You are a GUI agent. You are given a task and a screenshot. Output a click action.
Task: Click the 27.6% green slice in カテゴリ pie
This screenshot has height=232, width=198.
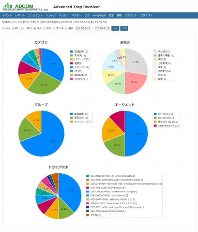pos(44,85)
